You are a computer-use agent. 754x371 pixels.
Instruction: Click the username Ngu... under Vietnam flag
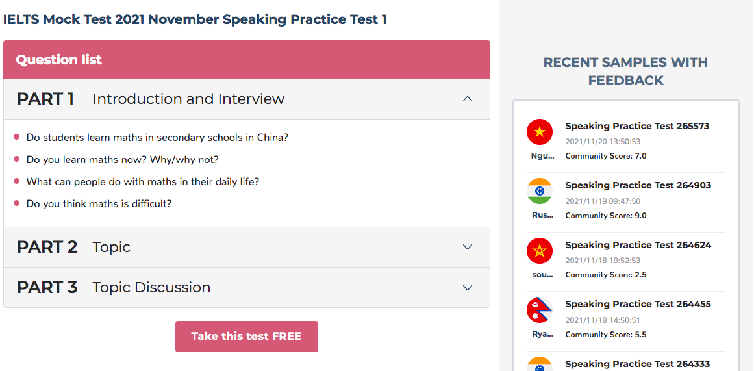(x=542, y=156)
